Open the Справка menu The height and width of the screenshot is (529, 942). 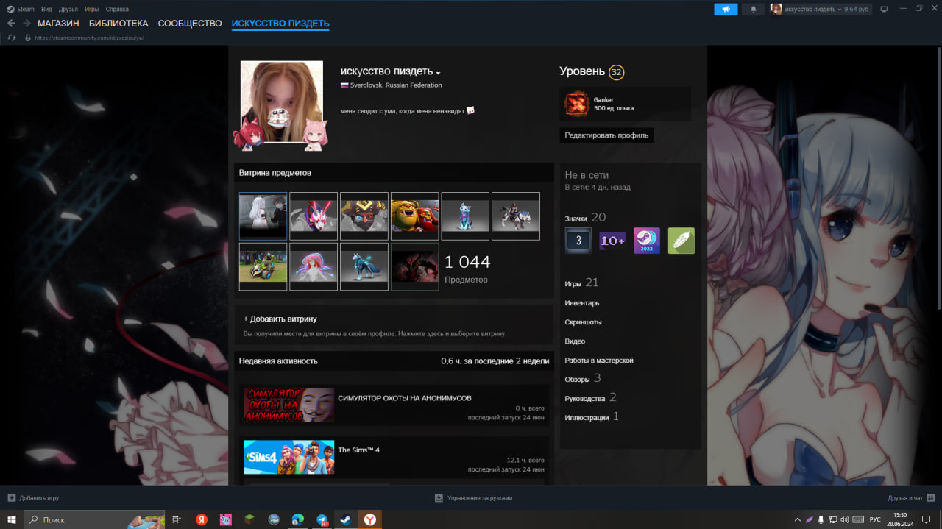117,9
